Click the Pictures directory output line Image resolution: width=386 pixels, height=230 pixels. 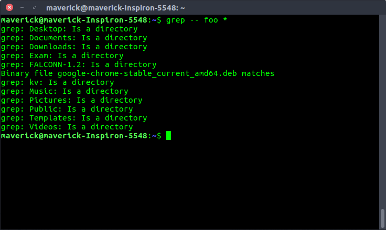(72, 100)
